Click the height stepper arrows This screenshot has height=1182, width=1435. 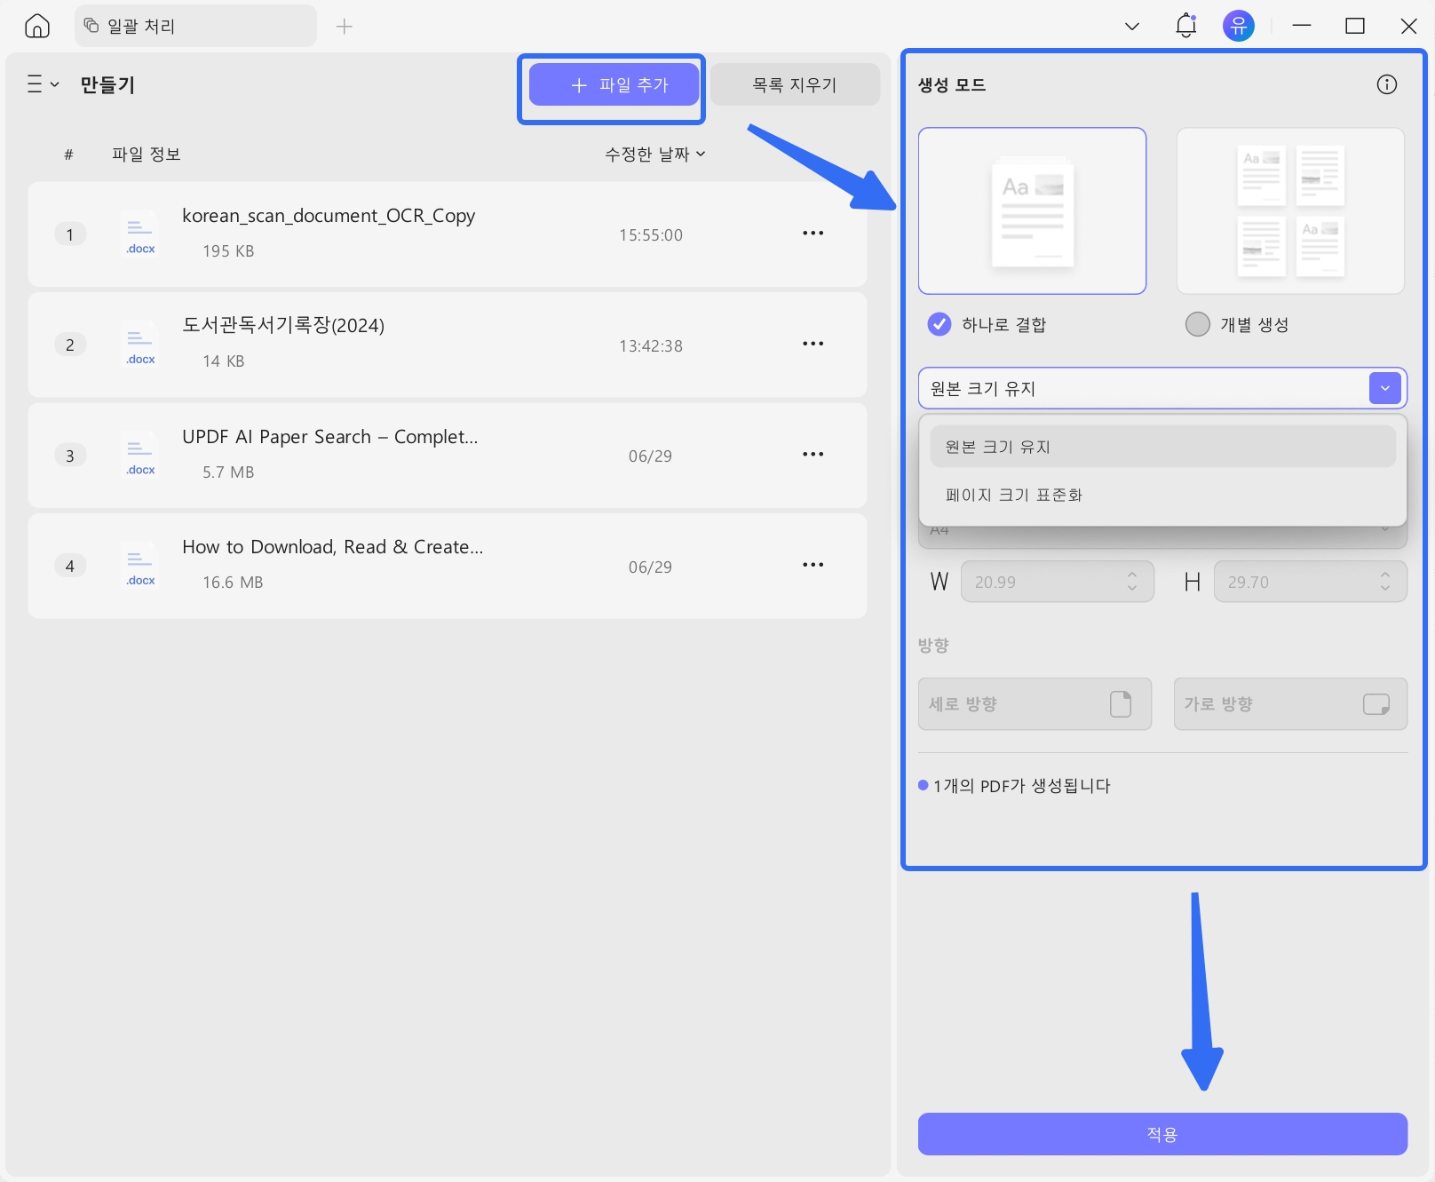[x=1385, y=582]
